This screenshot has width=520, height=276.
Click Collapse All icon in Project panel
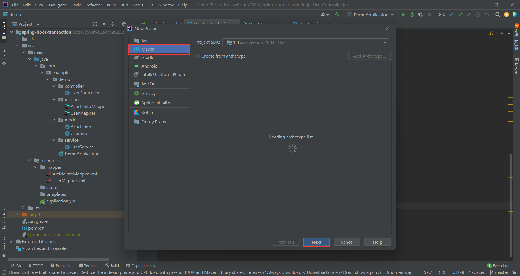(x=113, y=24)
